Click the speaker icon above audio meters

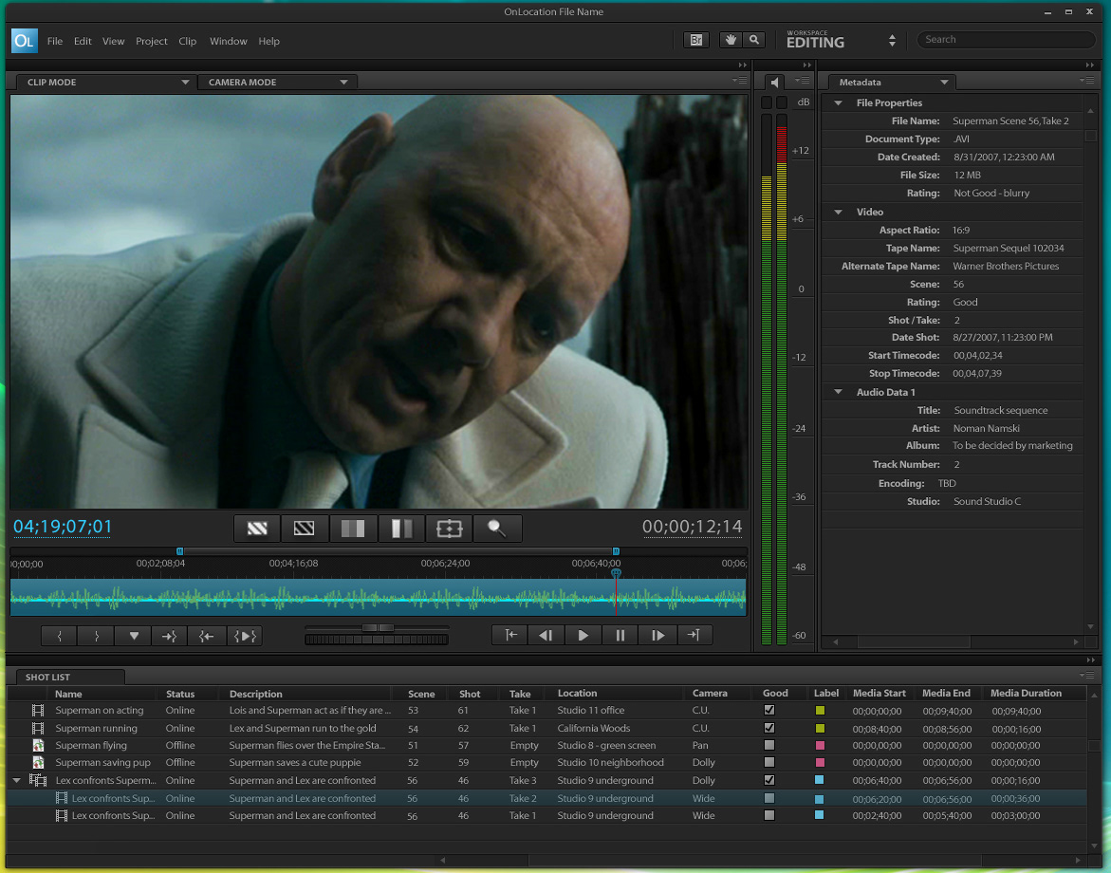(775, 83)
